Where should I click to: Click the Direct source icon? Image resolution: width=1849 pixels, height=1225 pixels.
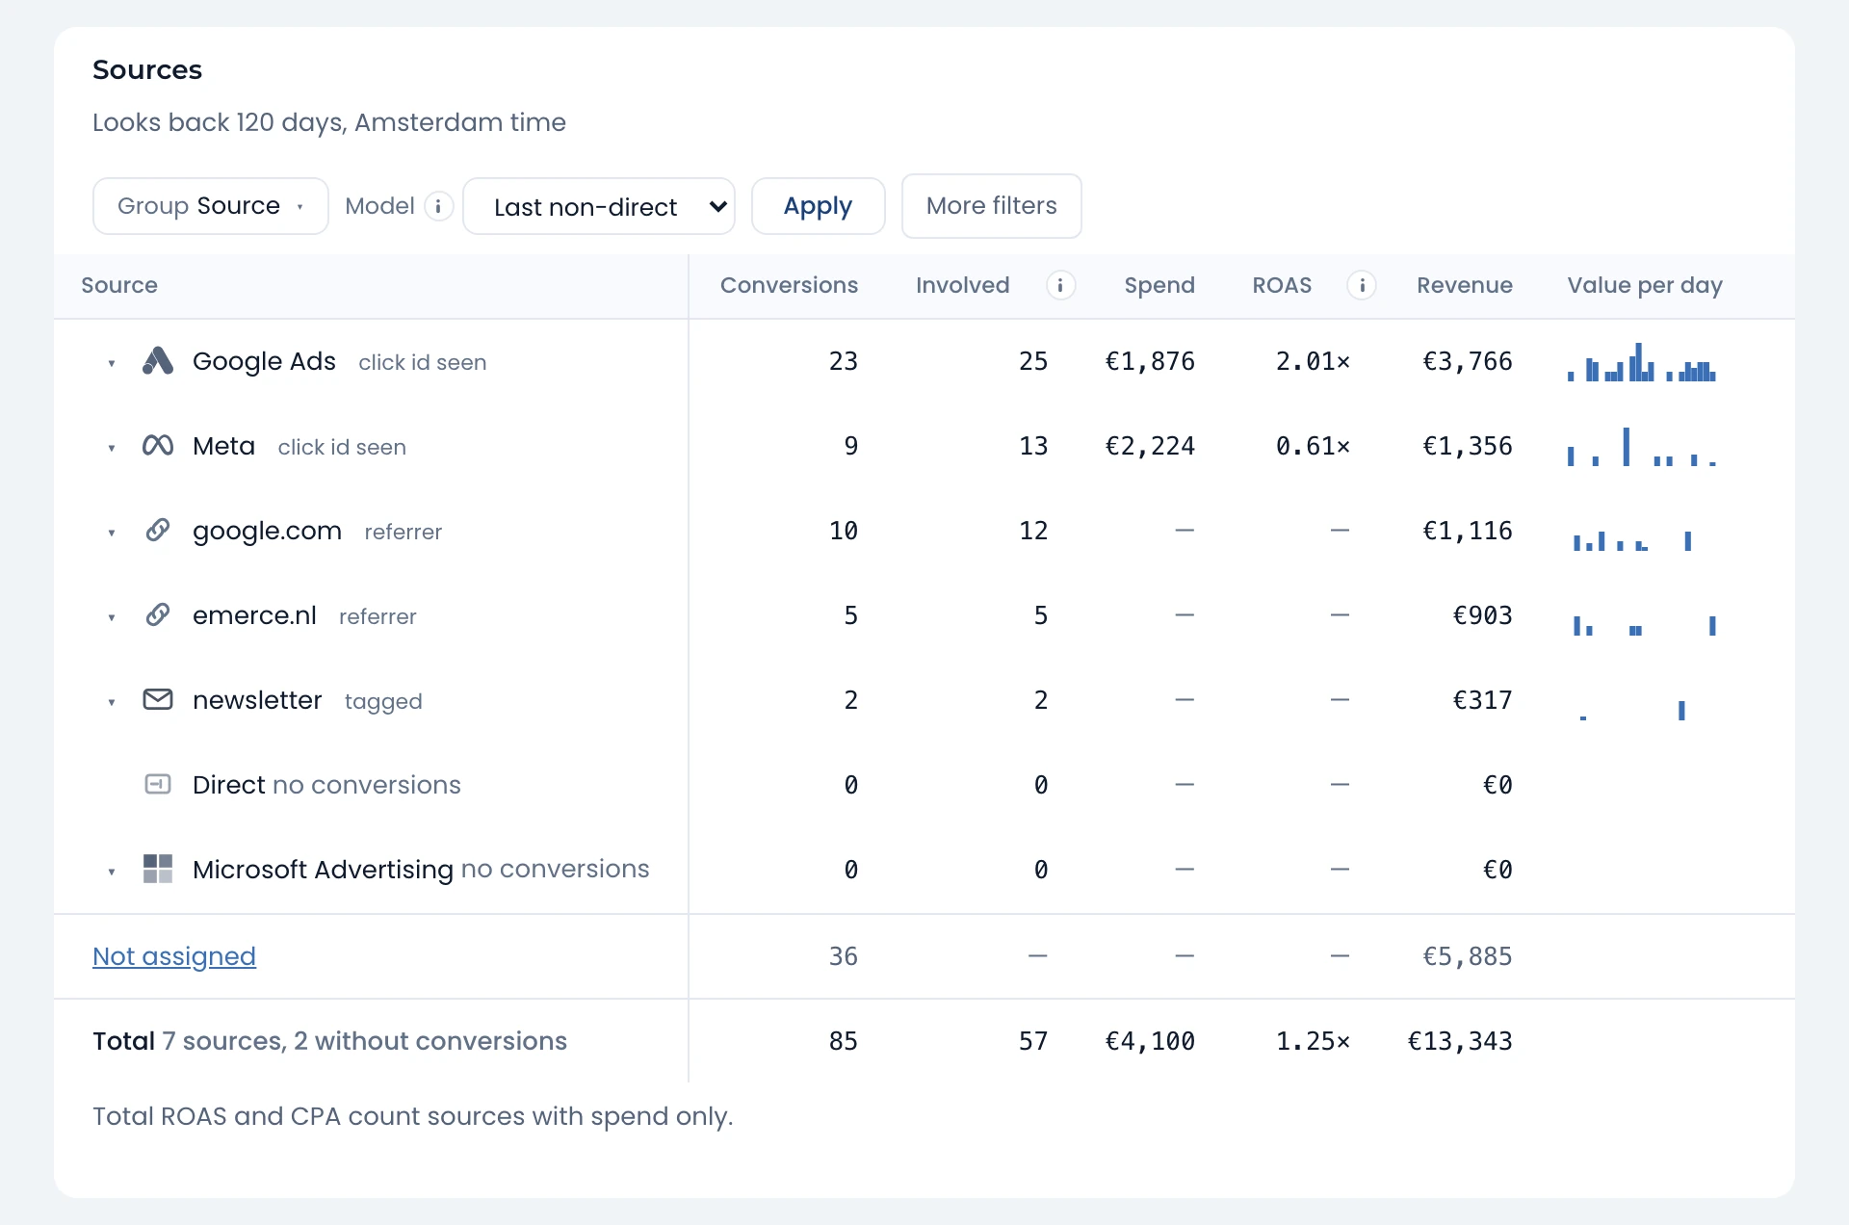pos(158,784)
